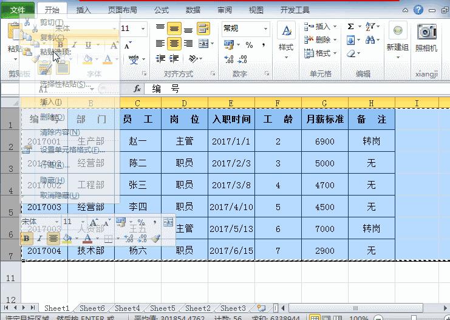Switch to the 公式 ribbon tab
This screenshot has width=450, height=320.
162,10
